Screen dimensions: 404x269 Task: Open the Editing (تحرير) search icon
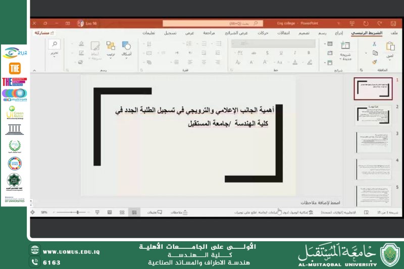pos(54,45)
